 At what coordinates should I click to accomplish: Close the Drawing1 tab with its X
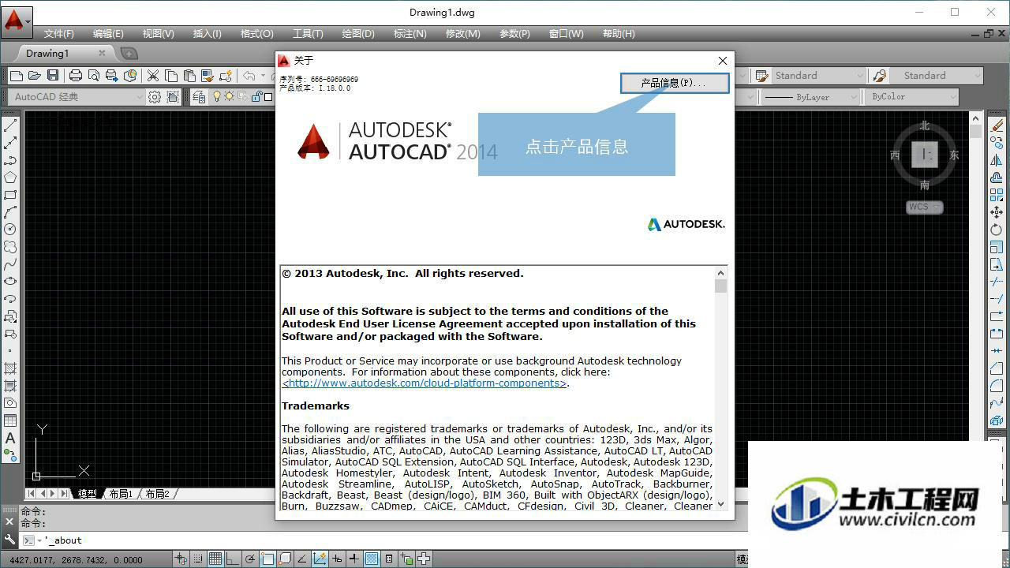coord(102,54)
